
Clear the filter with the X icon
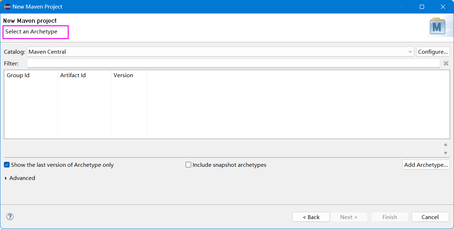pos(446,63)
